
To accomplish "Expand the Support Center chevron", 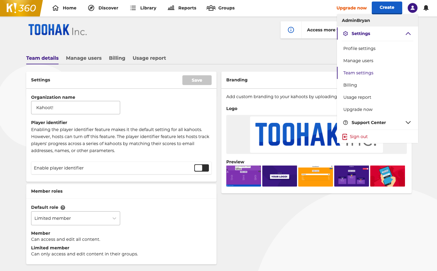I will click(408, 123).
